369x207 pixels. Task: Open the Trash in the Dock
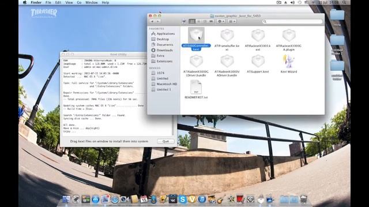[304, 199]
